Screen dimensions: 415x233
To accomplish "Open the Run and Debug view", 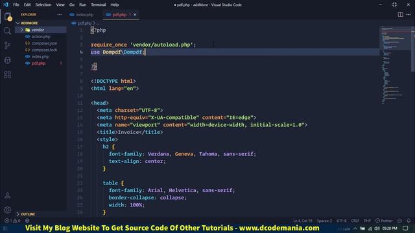I will pyautogui.click(x=7, y=60).
